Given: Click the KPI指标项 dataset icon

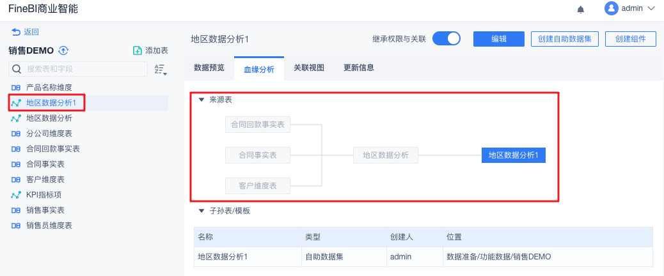Looking at the screenshot, I should click(17, 195).
